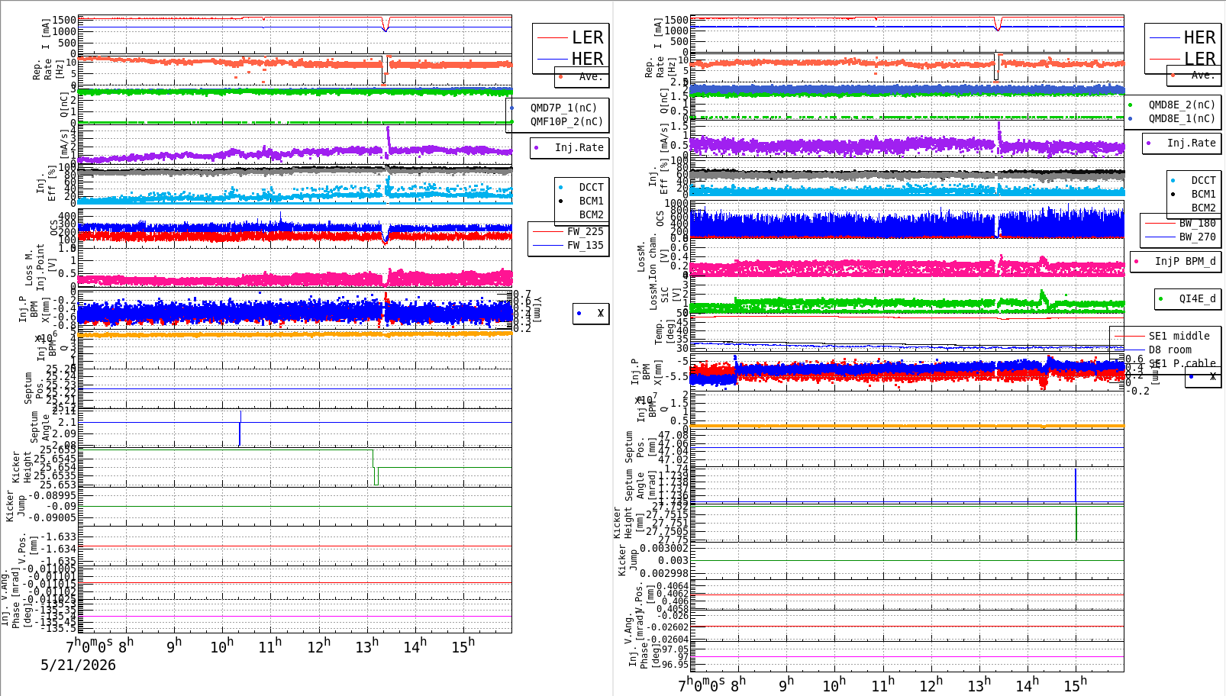The image size is (1226, 696).
Task: Click the blue Septum Angle spike in left panel
Action: tap(240, 427)
